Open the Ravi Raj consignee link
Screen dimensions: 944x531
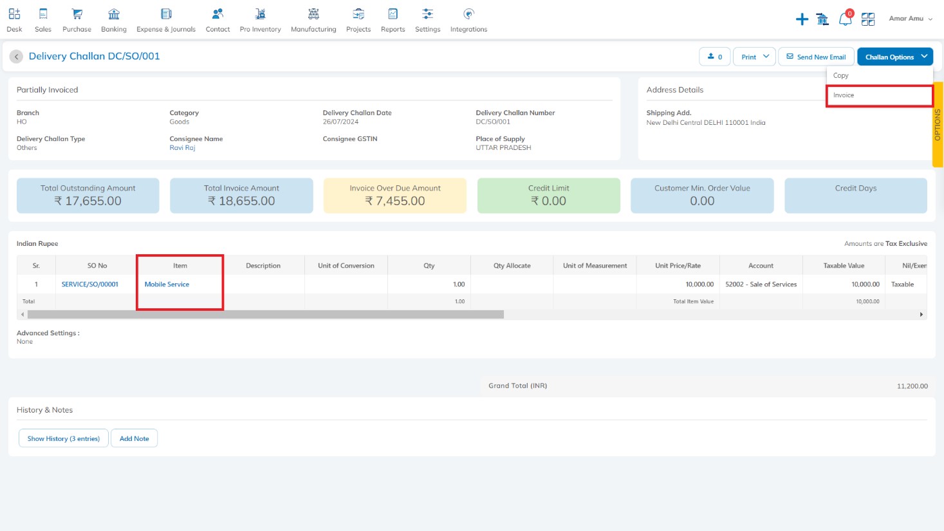182,148
